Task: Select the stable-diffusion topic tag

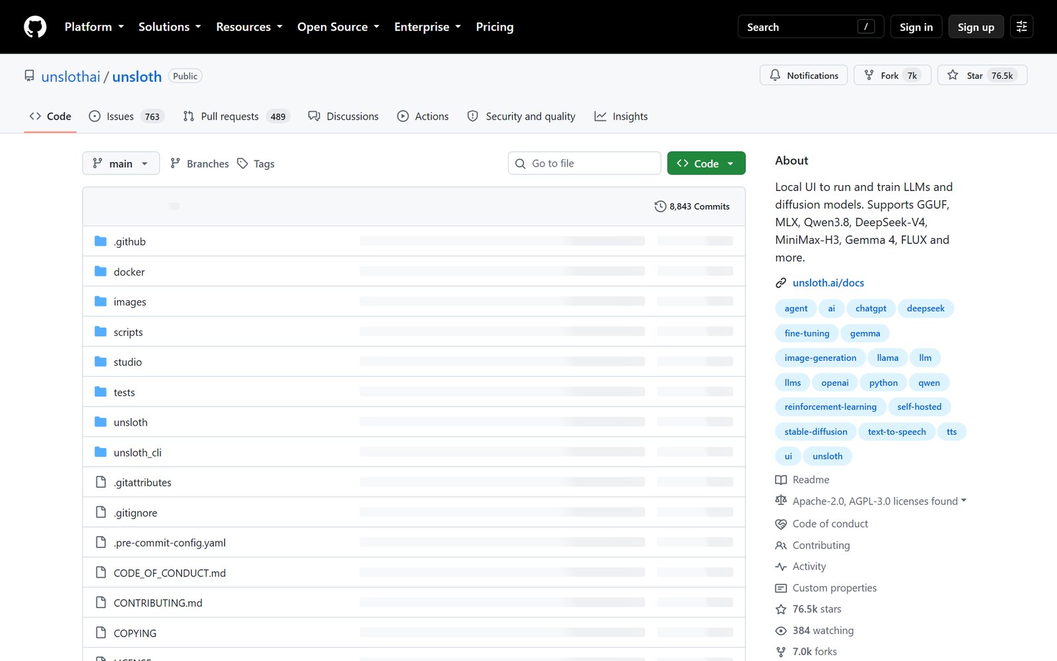Action: click(816, 432)
